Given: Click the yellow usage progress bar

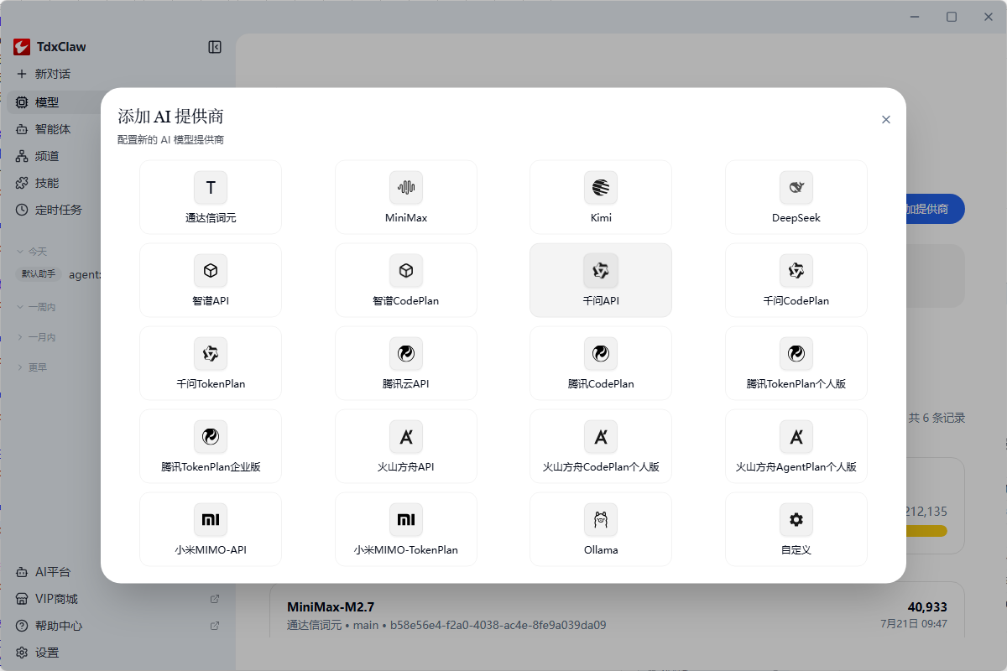Looking at the screenshot, I should click(x=926, y=531).
